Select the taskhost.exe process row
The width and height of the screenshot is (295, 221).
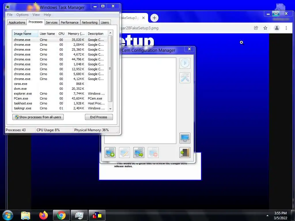pos(60,103)
